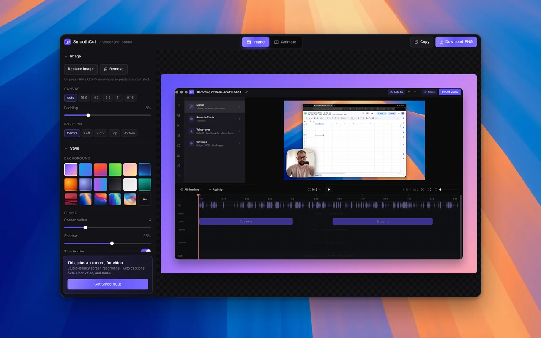541x338 pixels.
Task: Set position to Top
Action: [114, 133]
